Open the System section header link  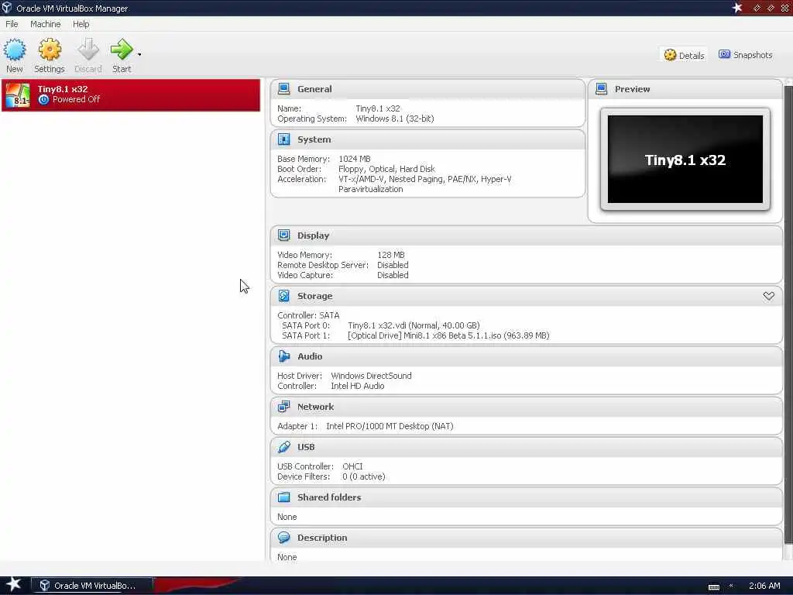(314, 139)
